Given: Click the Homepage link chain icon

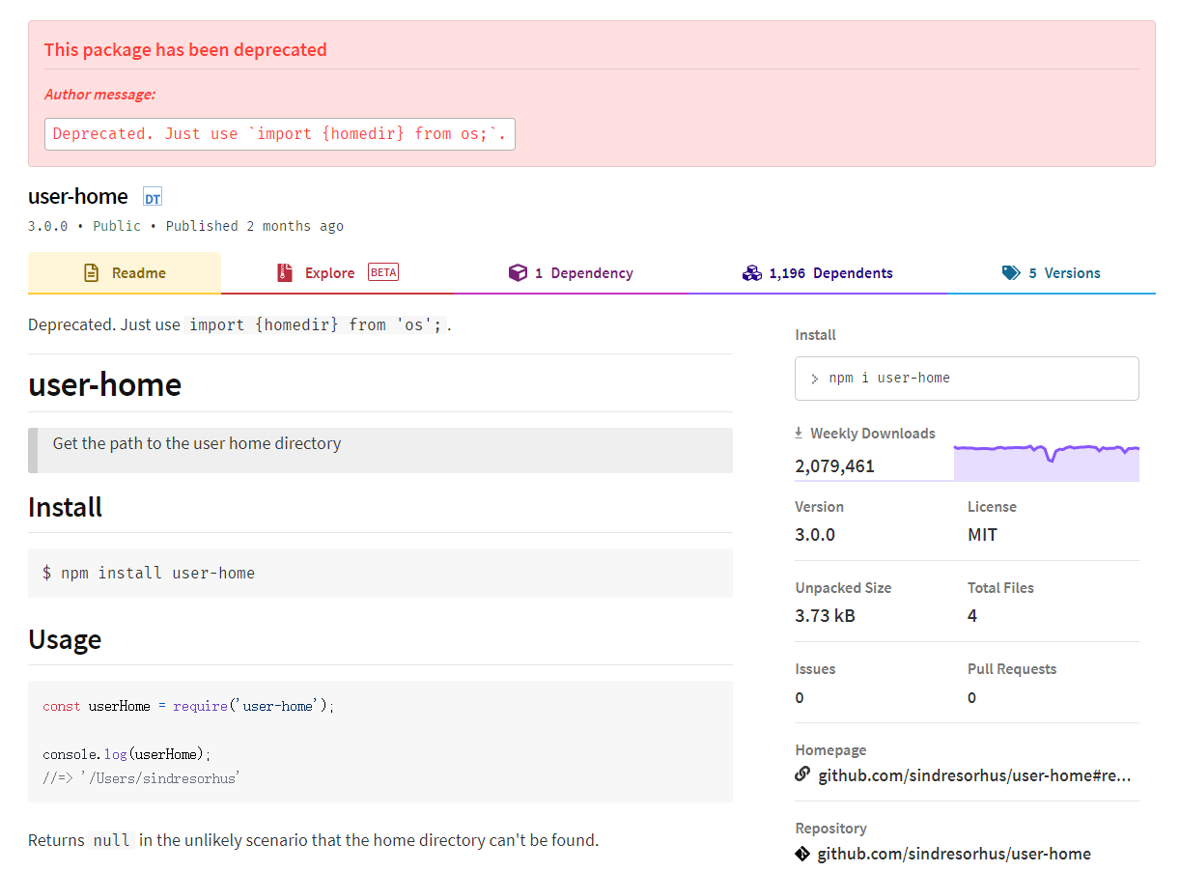Looking at the screenshot, I should click(802, 774).
